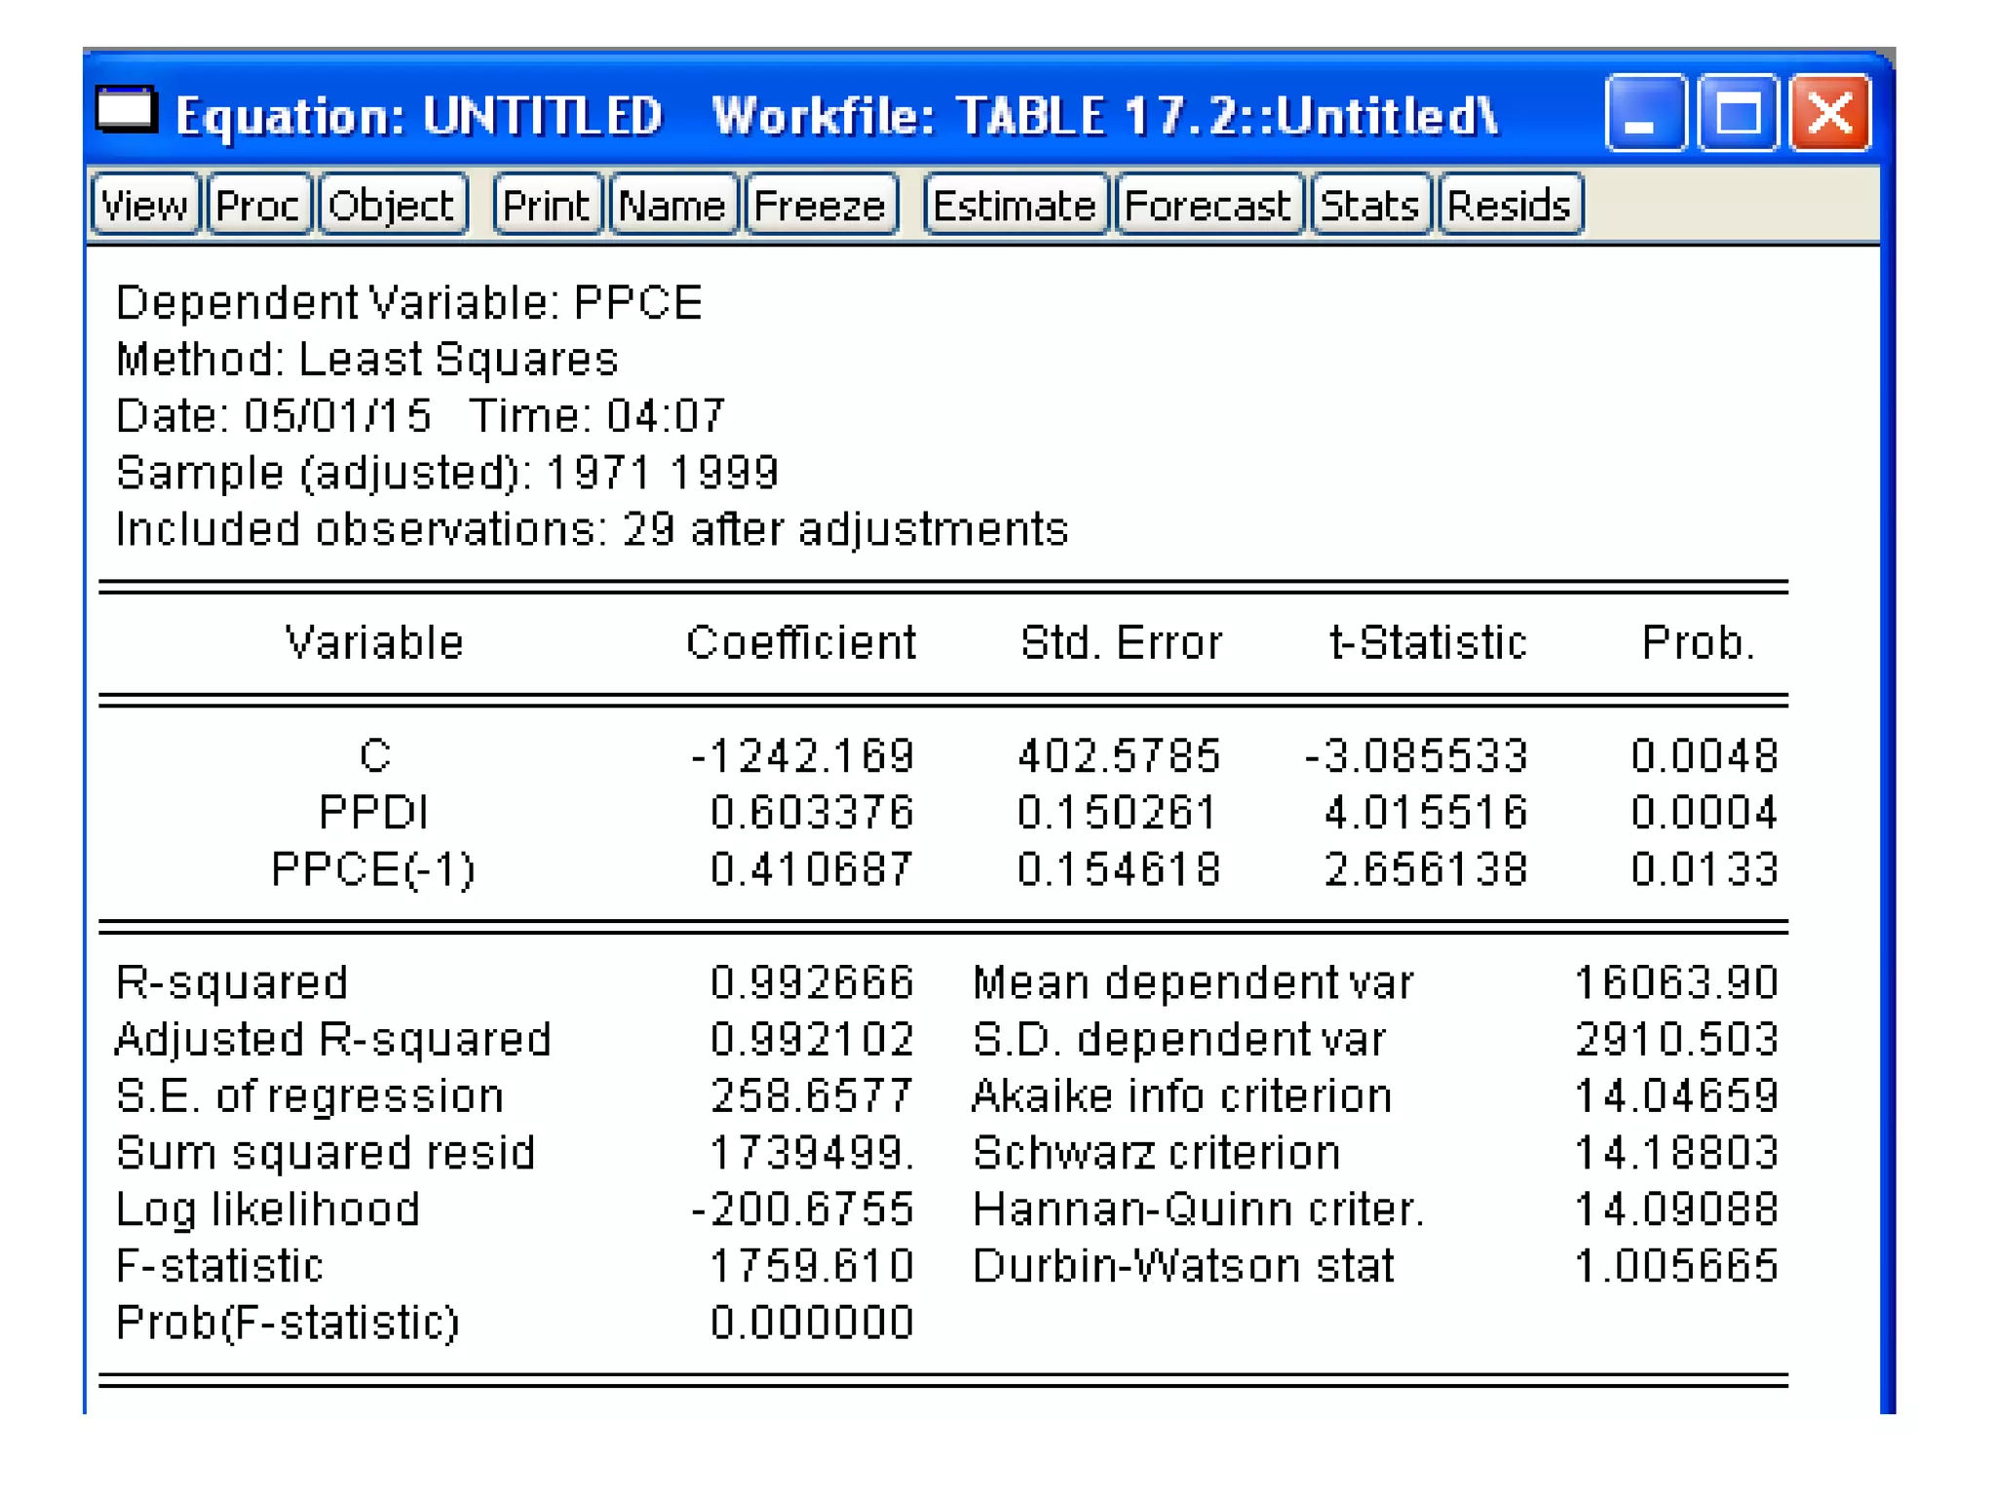Close the Equation UNTITLED window
Screen dimensions: 1996x1497
point(1830,114)
